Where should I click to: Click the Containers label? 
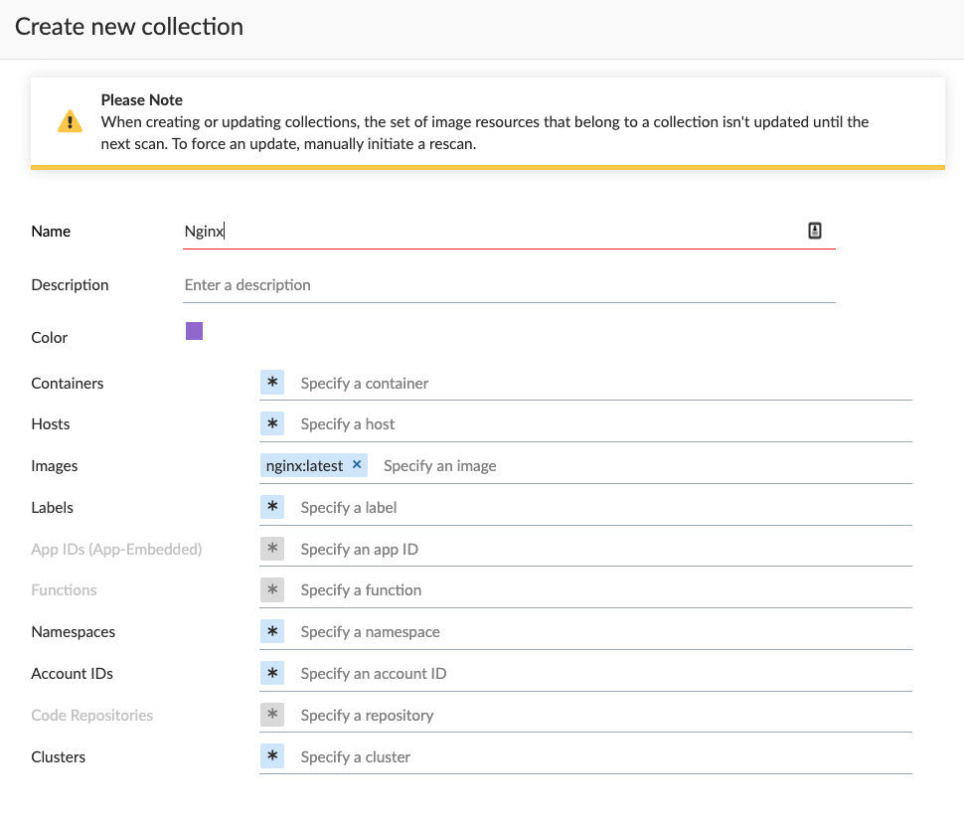[68, 384]
